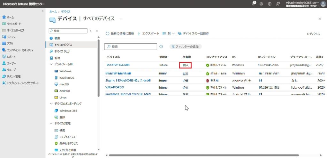The height and width of the screenshot is (158, 327).
Task: Open the settings gear icon
Action: pyautogui.click(x=261, y=4)
